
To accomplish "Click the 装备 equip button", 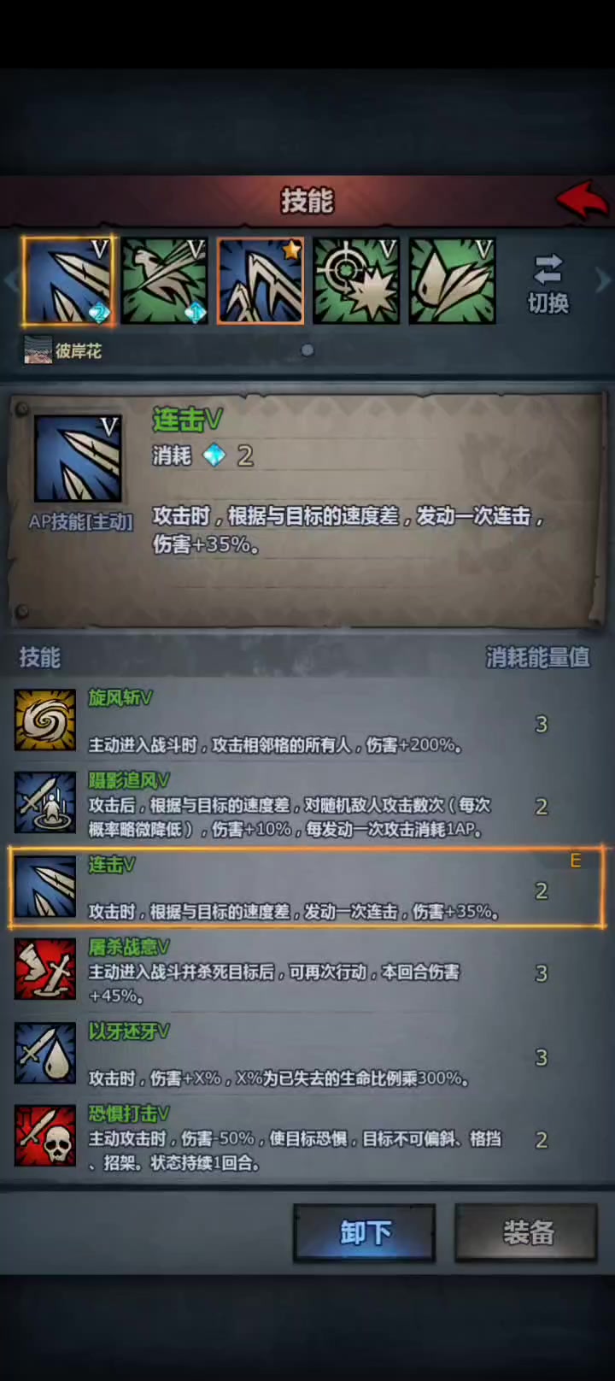I will point(526,1232).
